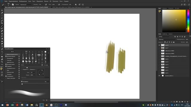This screenshot has width=191, height=107.
Task: Open smoothing options gear icon
Action: (76, 4)
